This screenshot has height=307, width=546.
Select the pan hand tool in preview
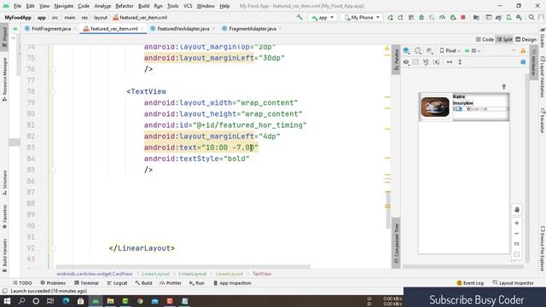[517, 210]
